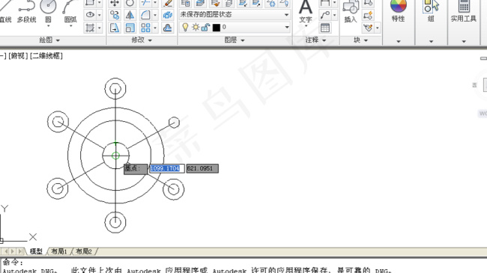Open the Fillet dropdown arrow
Image resolution: width=487 pixels, height=273 pixels.
pyautogui.click(x=155, y=15)
